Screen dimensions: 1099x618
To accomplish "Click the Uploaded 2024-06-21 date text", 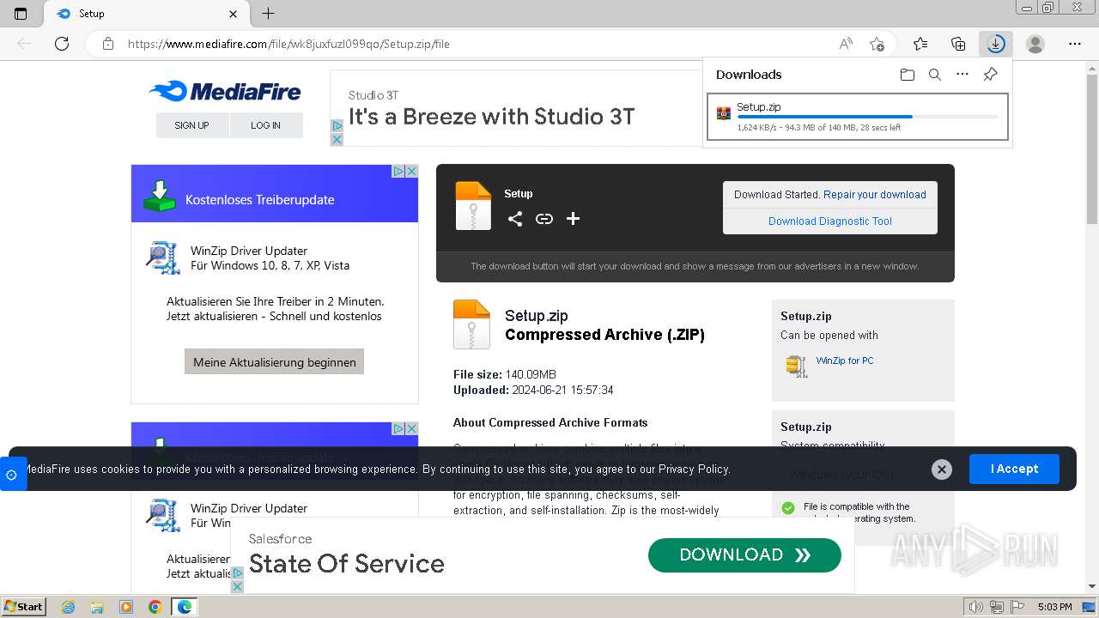I will pos(533,390).
